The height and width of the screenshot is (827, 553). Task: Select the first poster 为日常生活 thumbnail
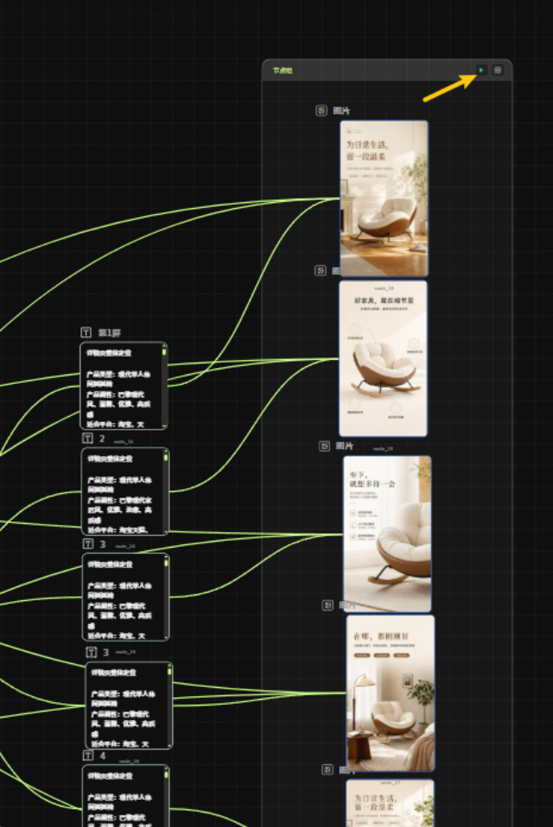pyautogui.click(x=384, y=199)
